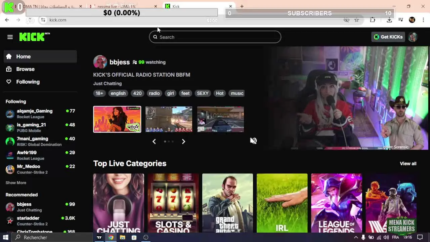The height and width of the screenshot is (242, 430).
Task: Open media control icon in Chrome toolbar
Action: (x=400, y=20)
